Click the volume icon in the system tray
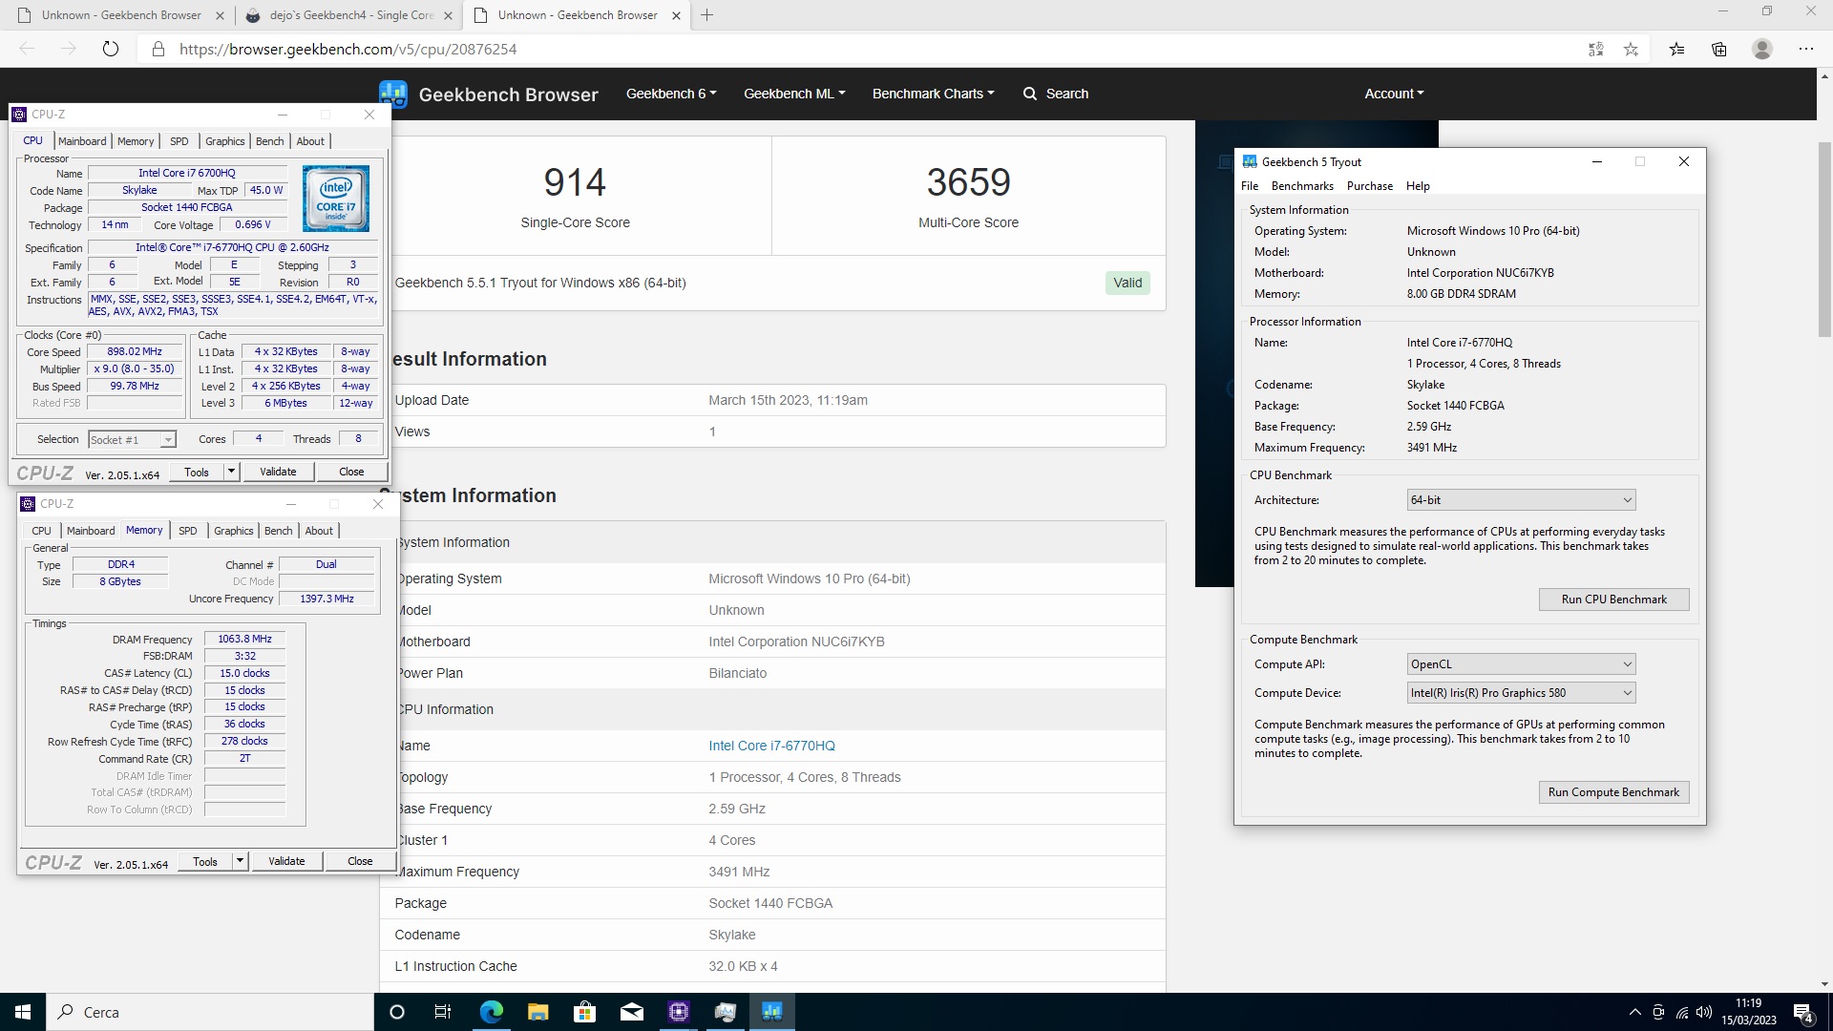The image size is (1833, 1031). tap(1704, 1012)
